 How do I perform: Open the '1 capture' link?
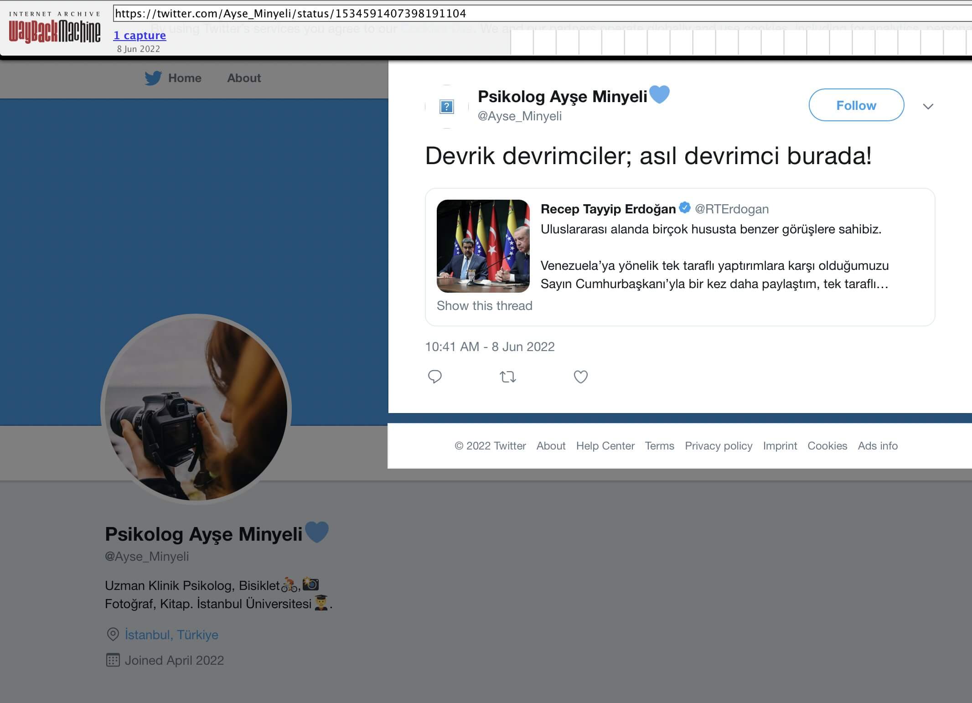[x=140, y=35]
